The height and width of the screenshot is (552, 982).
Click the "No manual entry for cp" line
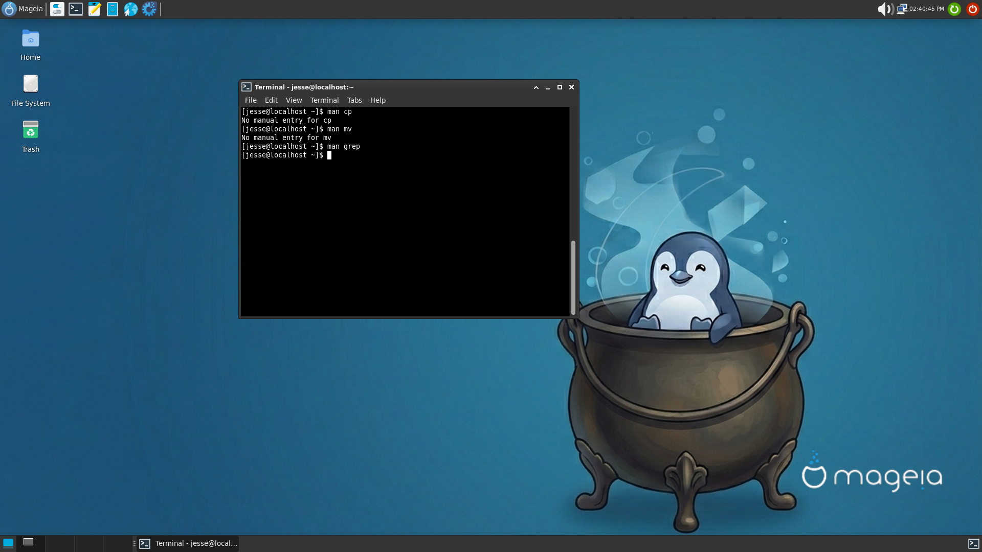click(x=286, y=120)
